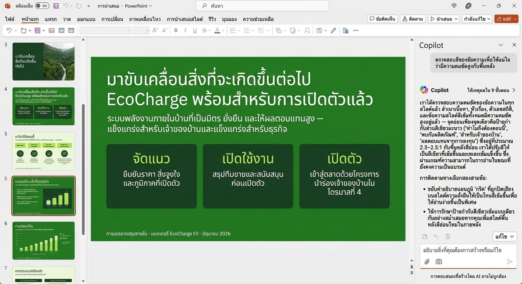Open the กำลังแก้ไข editing mode dropdown

[x=477, y=19]
